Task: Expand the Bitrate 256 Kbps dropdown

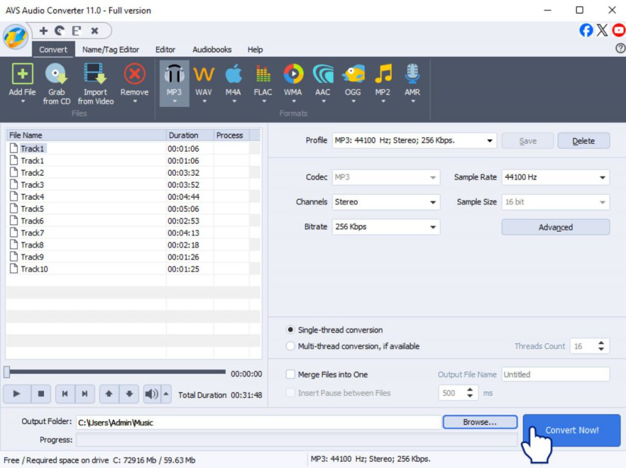Action: [x=386, y=227]
